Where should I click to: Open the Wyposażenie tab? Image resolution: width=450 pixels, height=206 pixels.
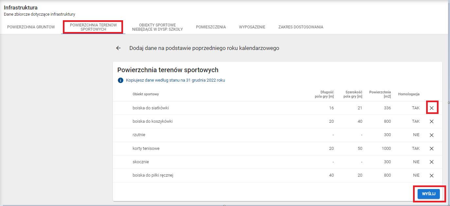click(252, 27)
